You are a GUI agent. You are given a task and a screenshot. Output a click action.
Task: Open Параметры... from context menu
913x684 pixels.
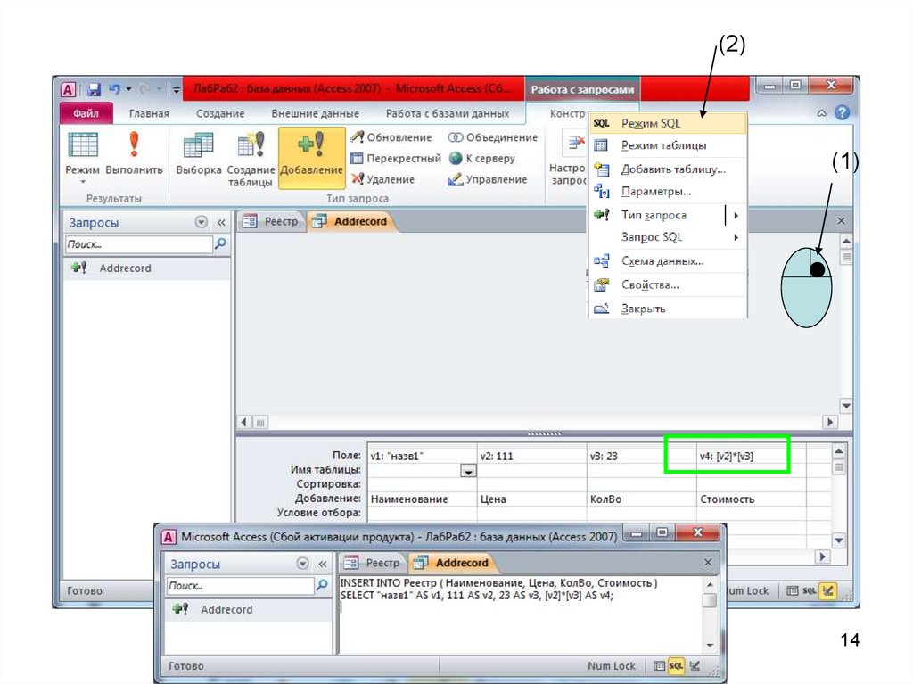click(x=668, y=192)
